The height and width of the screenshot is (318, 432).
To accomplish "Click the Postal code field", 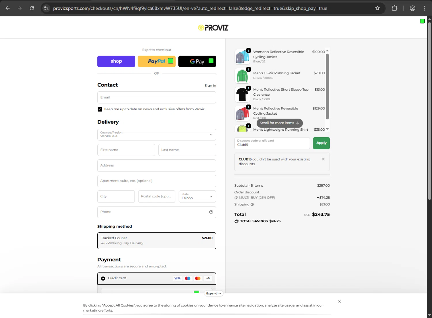I will [x=157, y=196].
